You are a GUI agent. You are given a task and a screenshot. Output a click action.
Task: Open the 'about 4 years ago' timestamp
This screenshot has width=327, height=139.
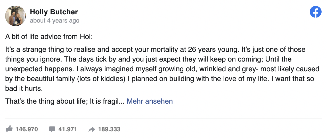55,21
